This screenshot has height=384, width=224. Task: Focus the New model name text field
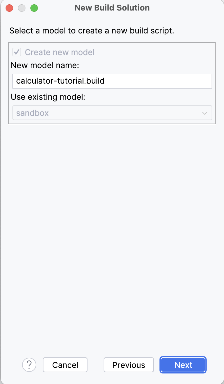(x=112, y=81)
